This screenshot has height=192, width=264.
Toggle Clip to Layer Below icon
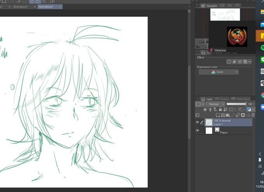[205, 109]
